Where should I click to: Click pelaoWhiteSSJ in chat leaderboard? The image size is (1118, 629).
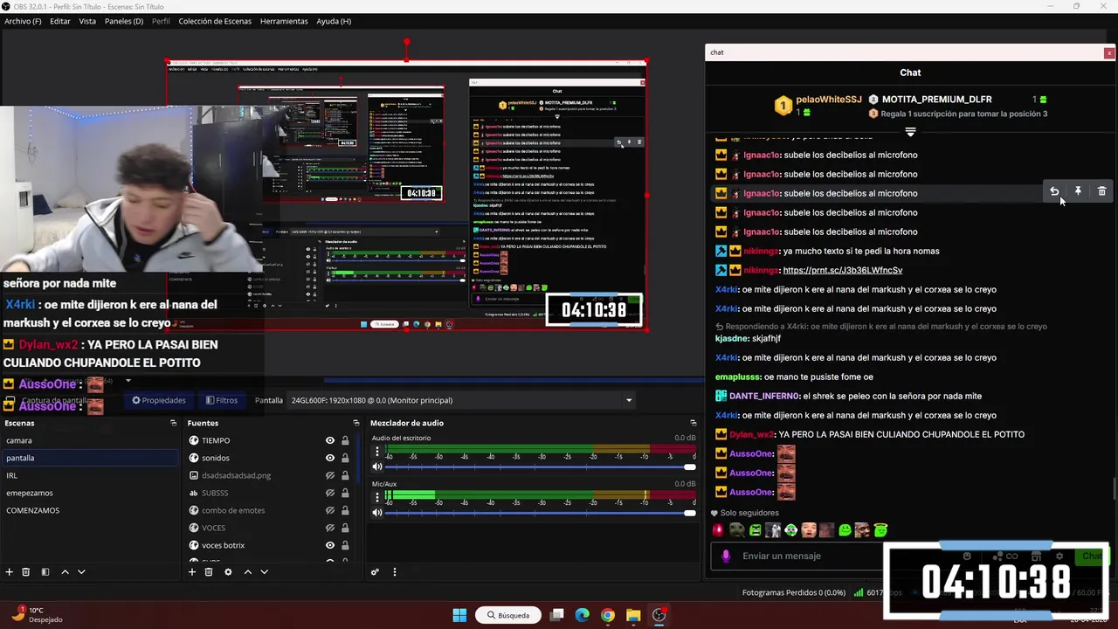coord(829,100)
